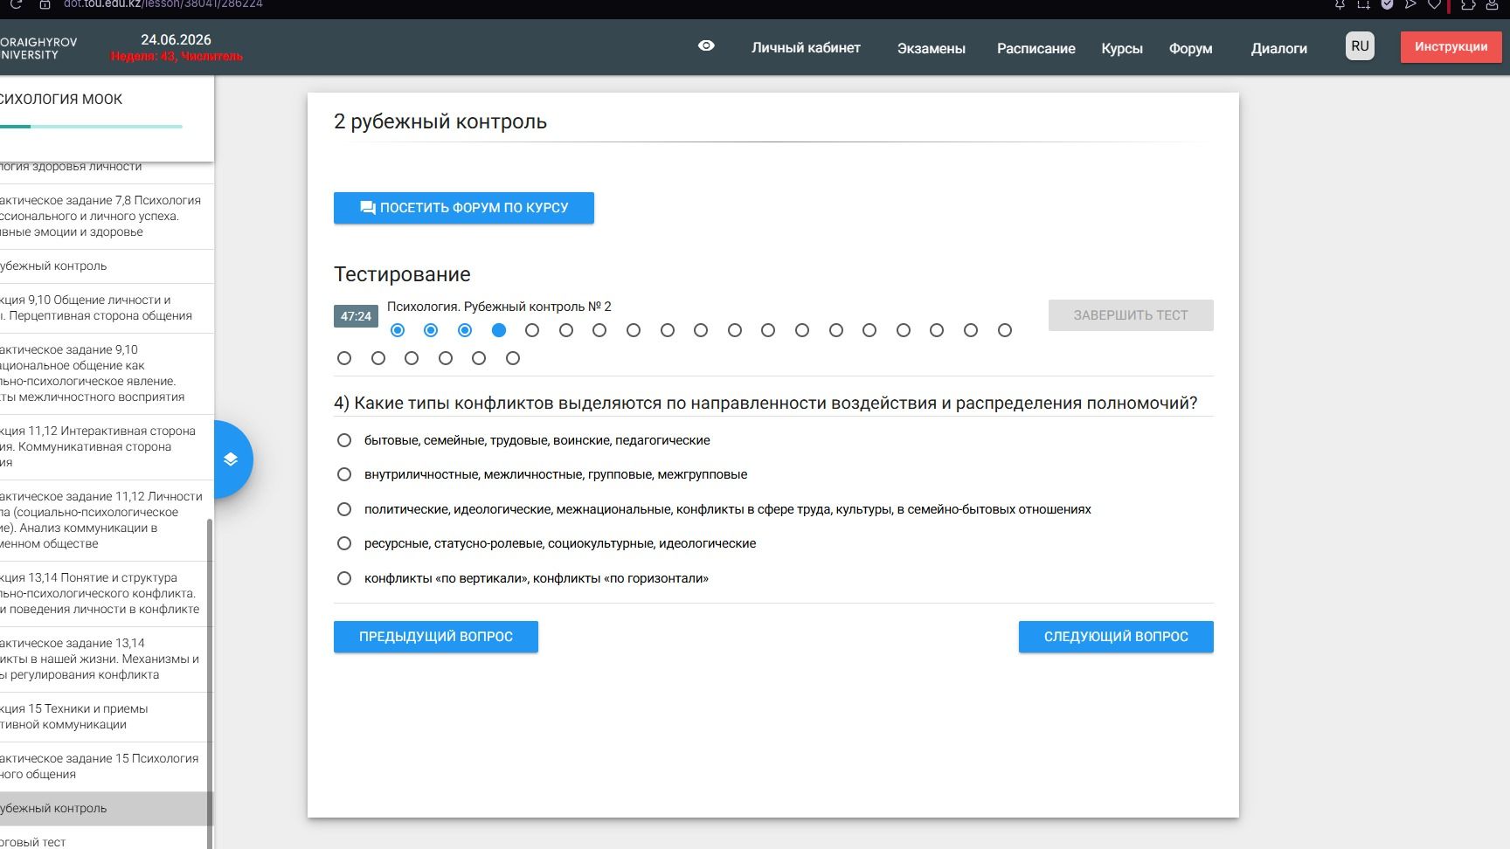The height and width of the screenshot is (849, 1510).
Task: Click the site info icon beside the URL
Action: tap(45, 4)
